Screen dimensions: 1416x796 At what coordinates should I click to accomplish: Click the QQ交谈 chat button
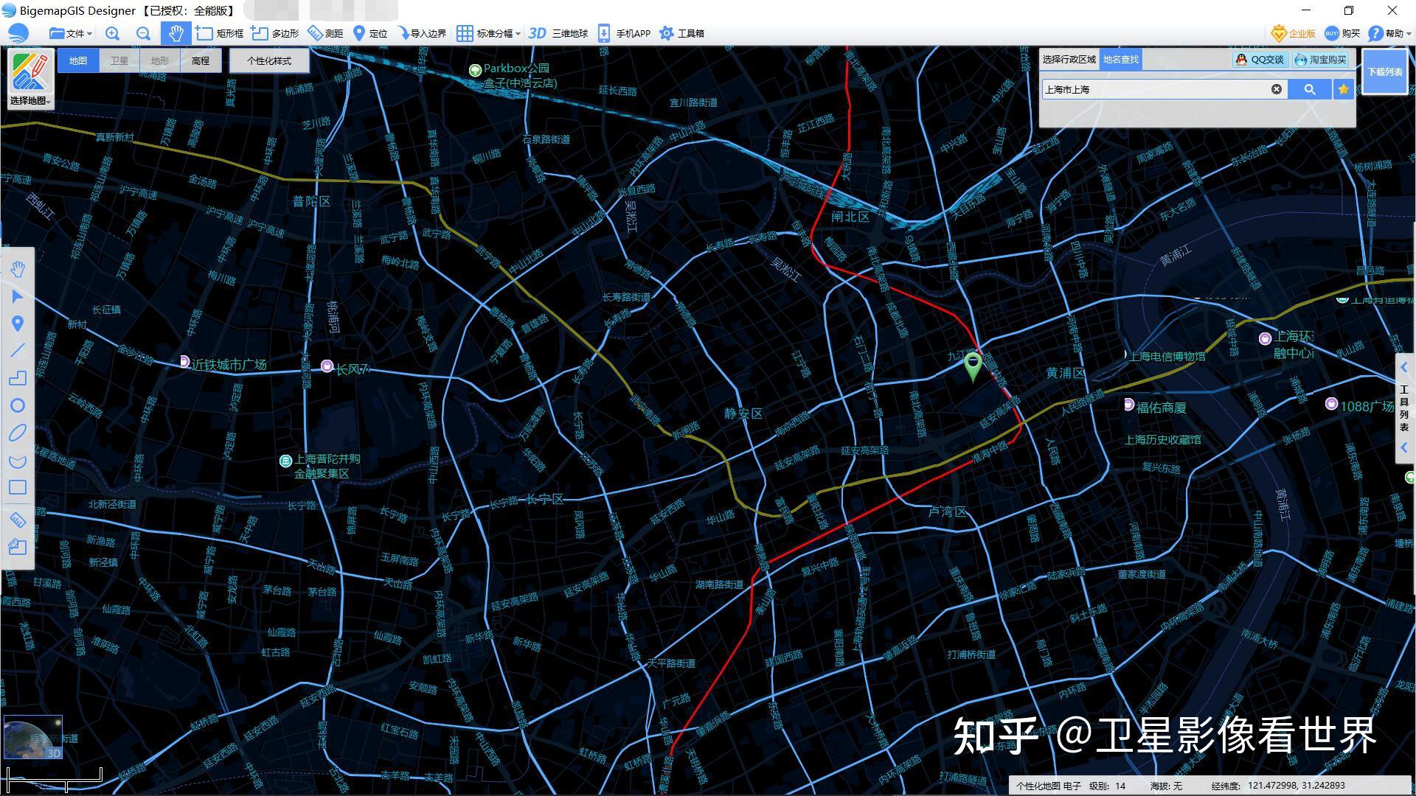(x=1260, y=60)
